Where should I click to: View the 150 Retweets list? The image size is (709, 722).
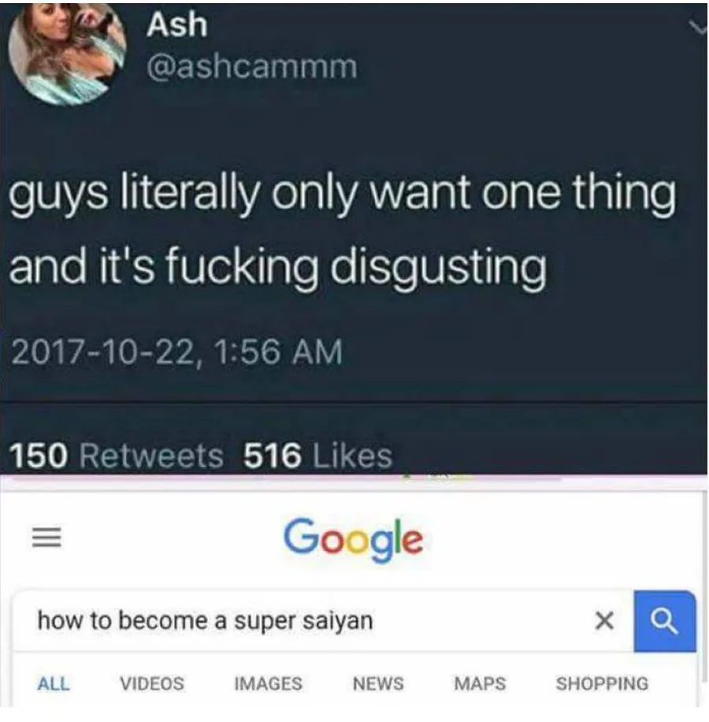pyautogui.click(x=116, y=456)
